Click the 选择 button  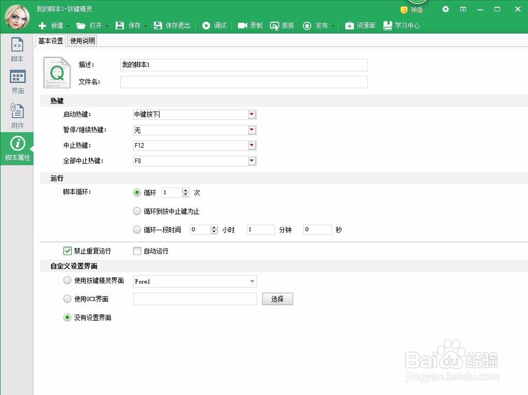[x=278, y=299]
